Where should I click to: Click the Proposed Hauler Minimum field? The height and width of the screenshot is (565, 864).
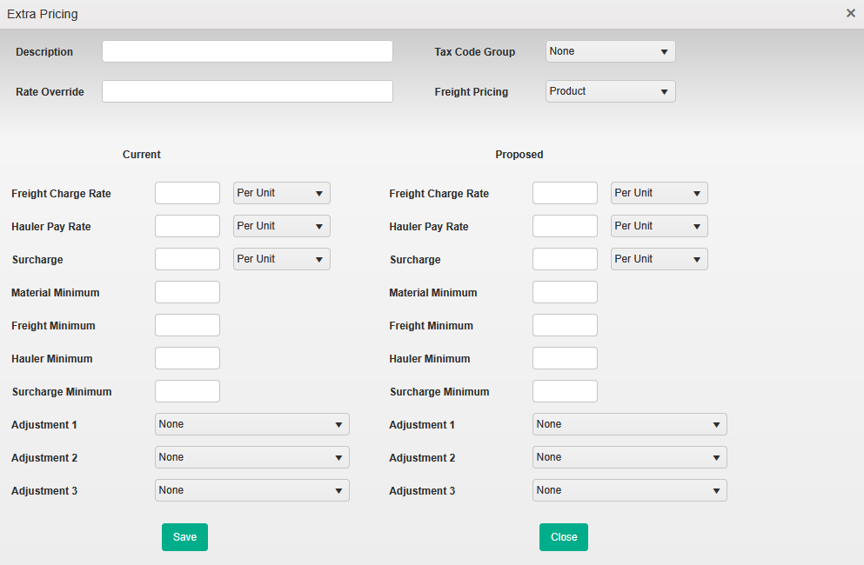tap(565, 358)
